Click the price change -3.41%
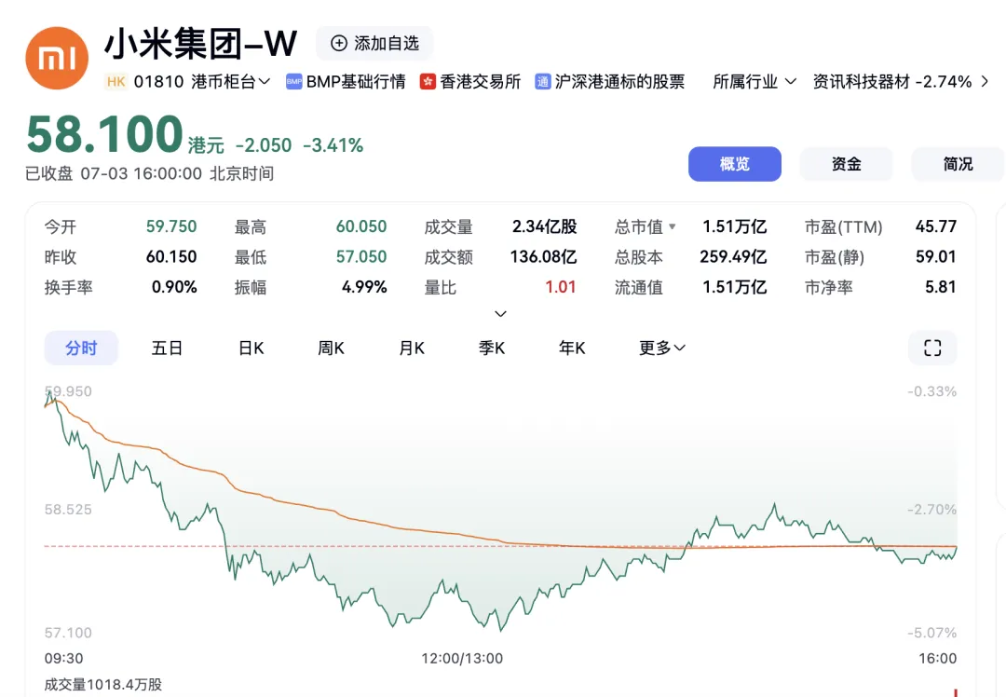1006x697 pixels. point(333,145)
